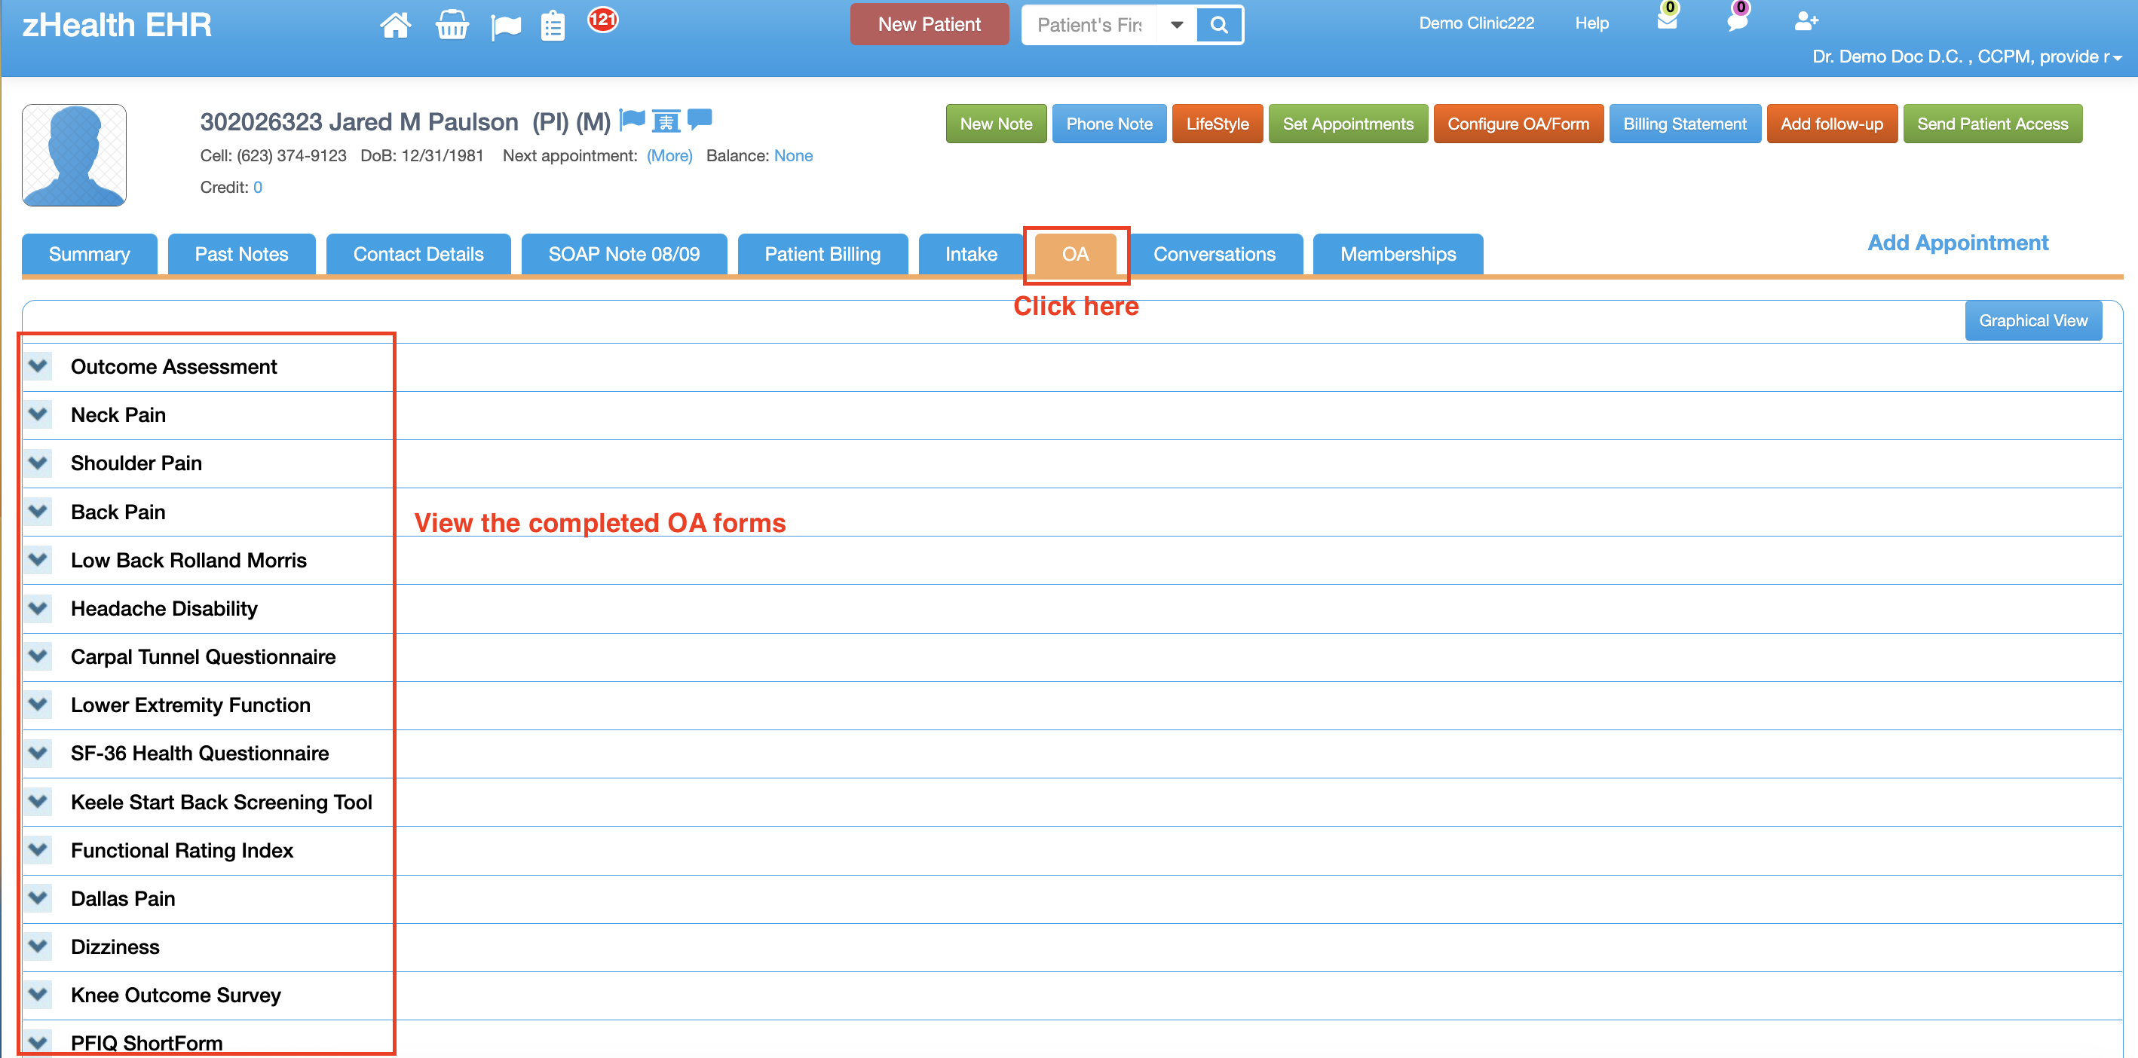Expand the Carpal Tunnel Questionnaire row
Image resolution: width=2138 pixels, height=1058 pixels.
pos(38,655)
